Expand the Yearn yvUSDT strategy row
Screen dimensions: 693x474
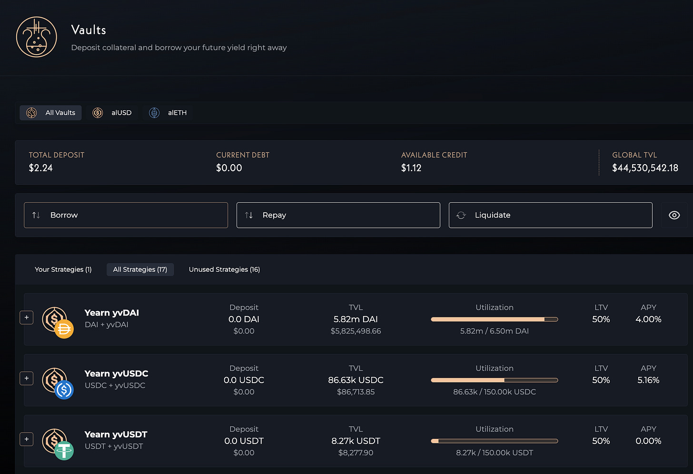click(x=27, y=439)
